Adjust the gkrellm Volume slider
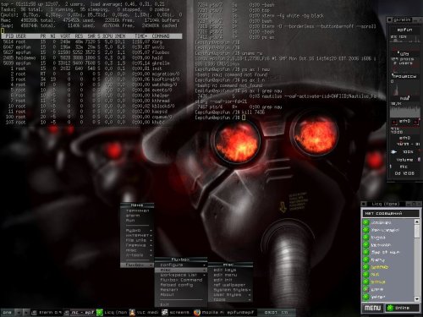Image resolution: width=423 pixels, height=317 pixels. pyautogui.click(x=405, y=160)
